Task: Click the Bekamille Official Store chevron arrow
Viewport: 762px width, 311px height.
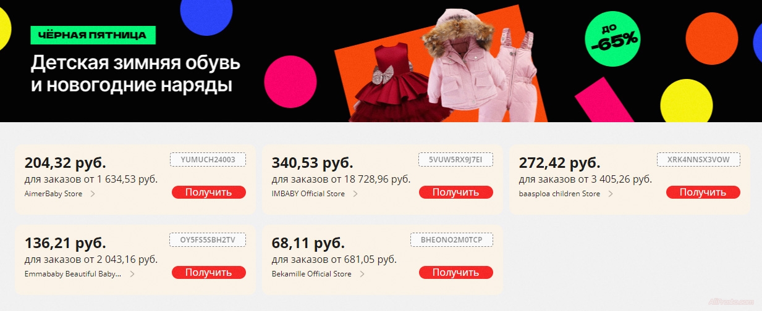Action: coord(362,274)
